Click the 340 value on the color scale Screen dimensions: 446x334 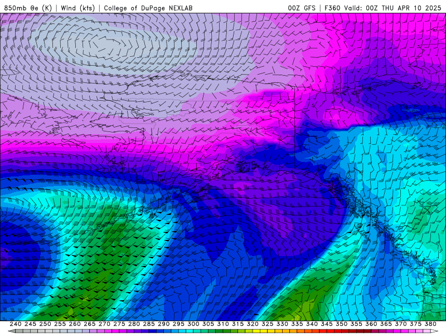coord(312,324)
